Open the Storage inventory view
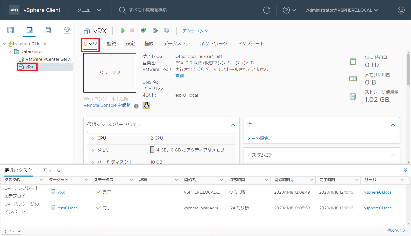Screen dimensions: 411x236 click(x=48, y=30)
